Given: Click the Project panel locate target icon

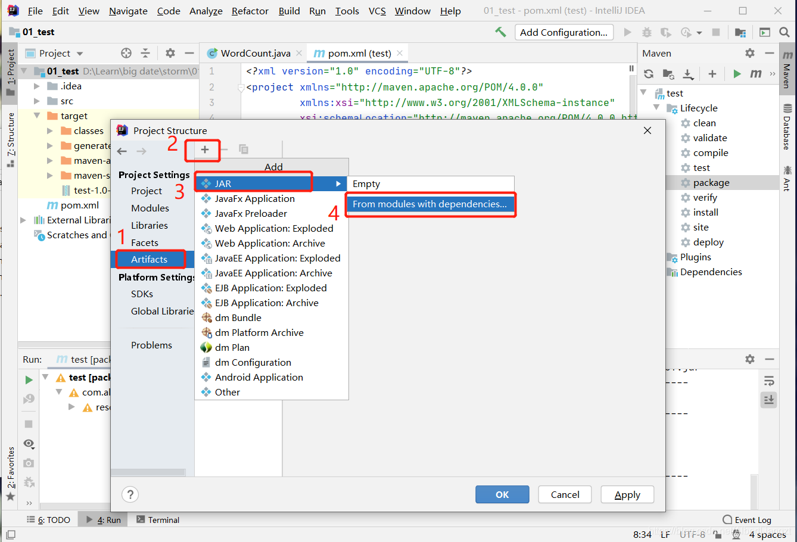Looking at the screenshot, I should 126,53.
